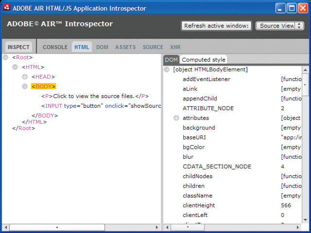Select the blur property

click(x=188, y=157)
